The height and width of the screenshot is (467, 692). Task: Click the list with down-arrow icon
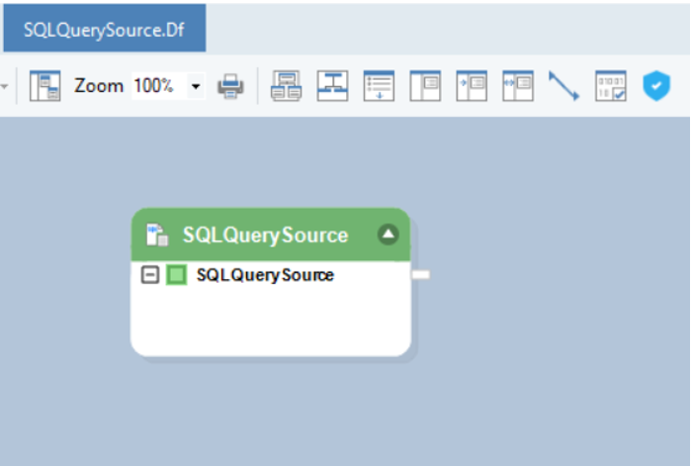(x=379, y=86)
